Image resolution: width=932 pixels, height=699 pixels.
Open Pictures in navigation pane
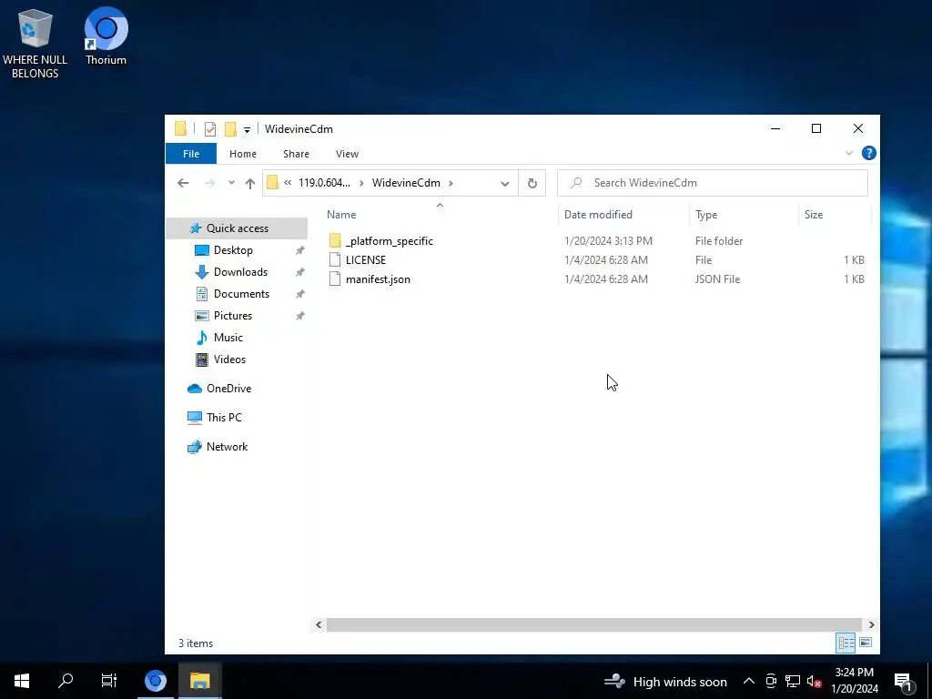(232, 316)
